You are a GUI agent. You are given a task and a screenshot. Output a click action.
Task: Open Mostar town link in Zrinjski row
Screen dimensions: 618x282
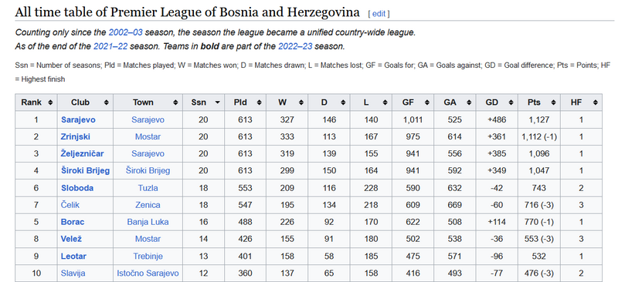[148, 137]
